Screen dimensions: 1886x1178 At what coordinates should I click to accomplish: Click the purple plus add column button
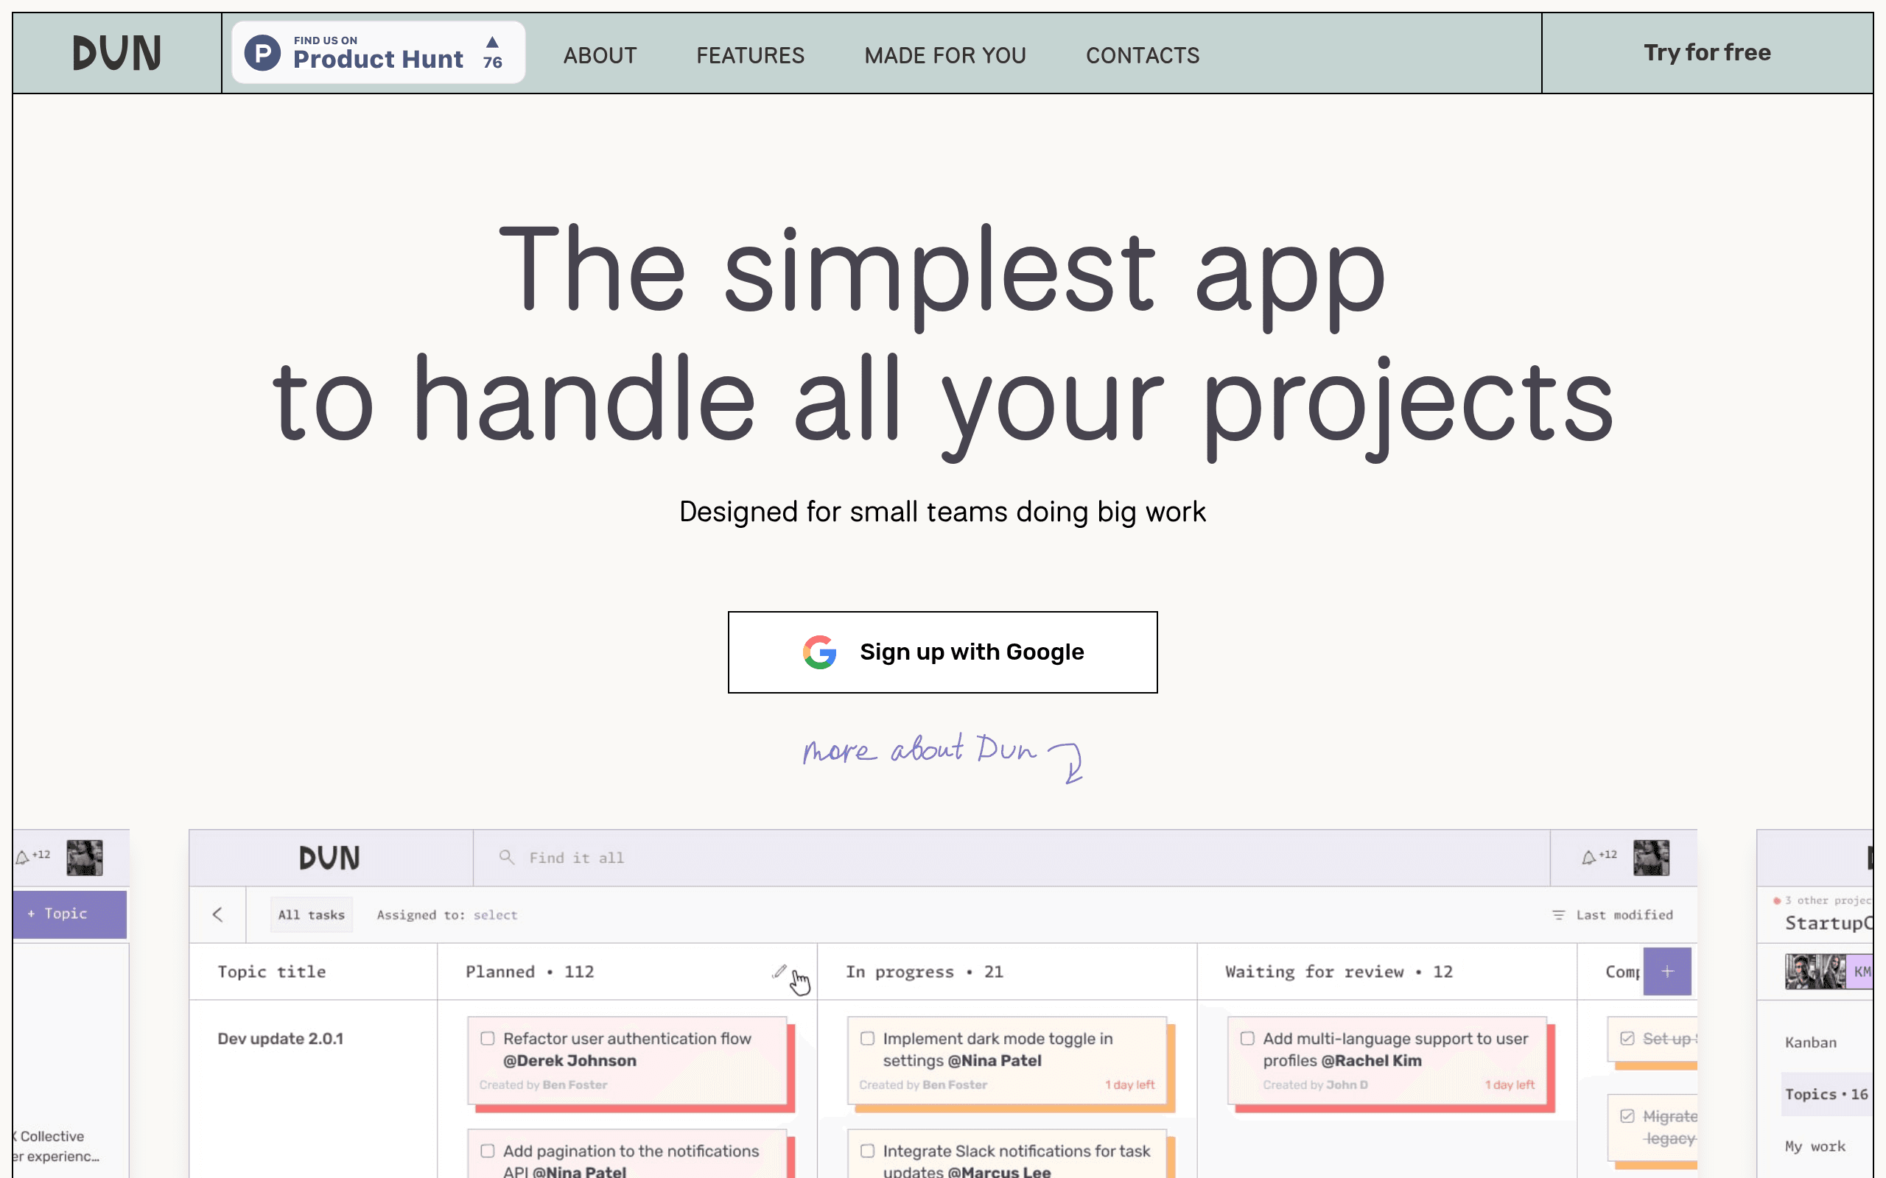[1667, 972]
